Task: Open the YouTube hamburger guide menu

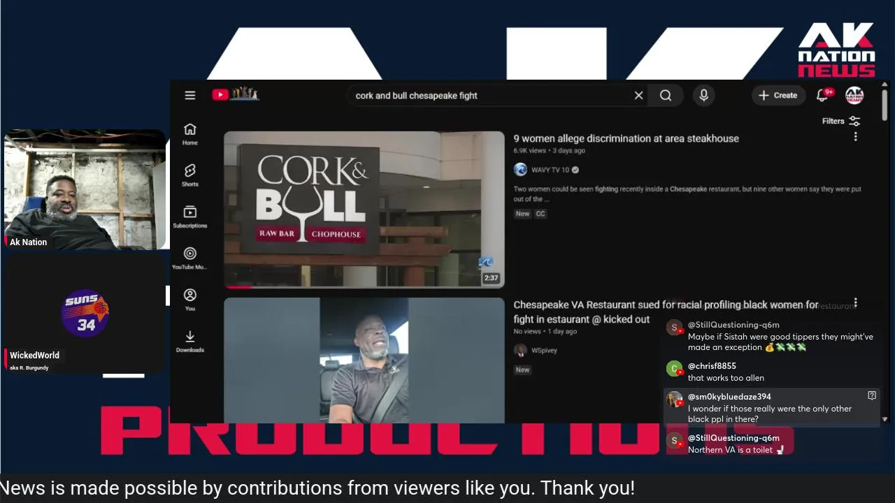Action: 189,96
